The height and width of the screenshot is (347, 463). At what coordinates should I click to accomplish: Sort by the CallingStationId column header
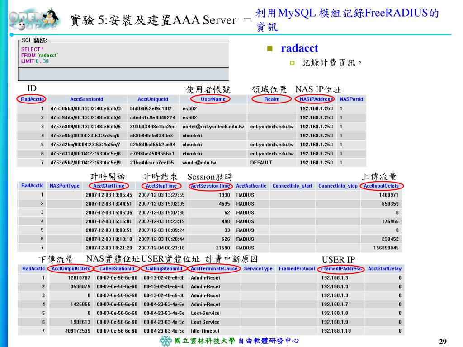click(164, 268)
